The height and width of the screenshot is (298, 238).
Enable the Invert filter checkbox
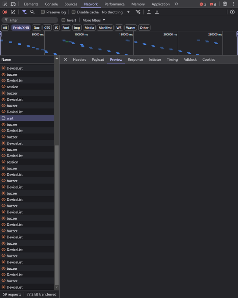(63, 20)
